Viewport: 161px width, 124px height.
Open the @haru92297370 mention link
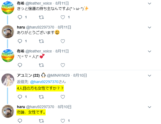point(44,82)
